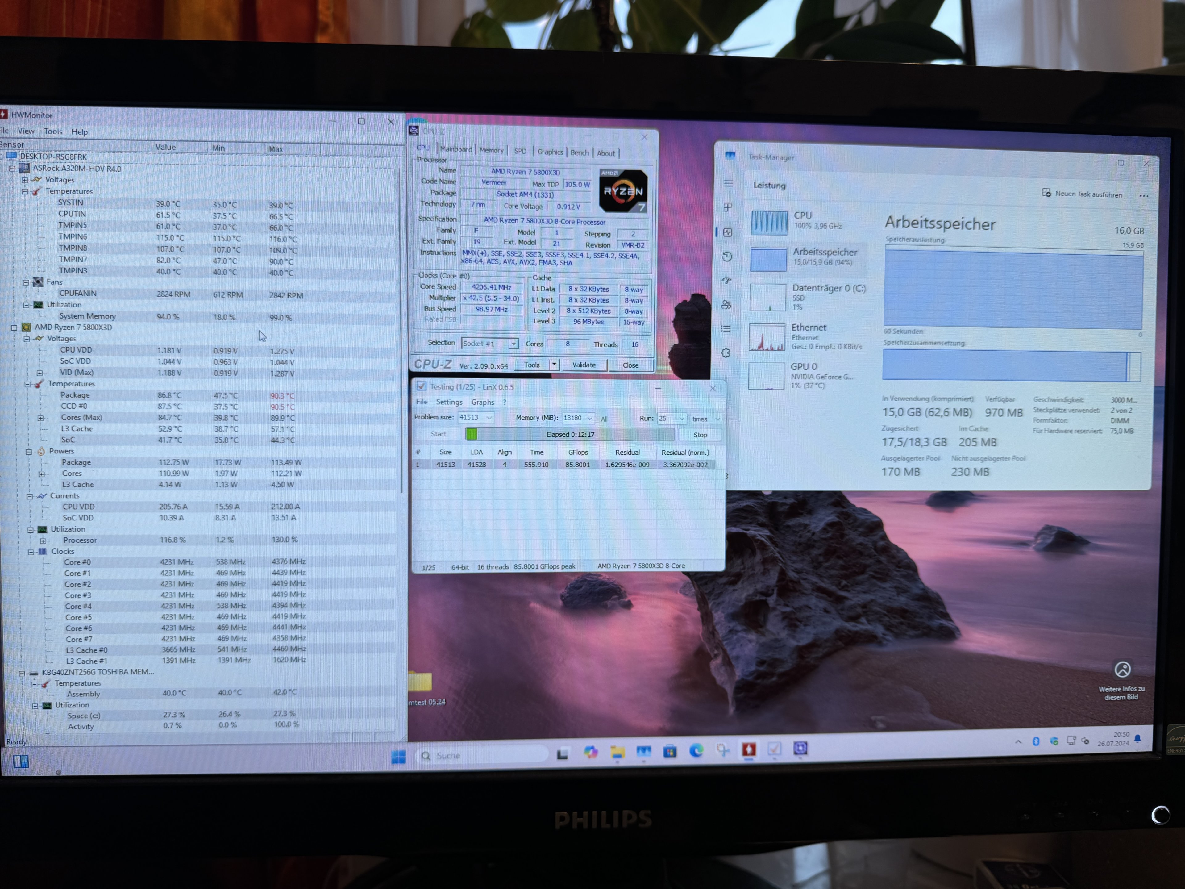
Task: Open the Memory (MiB) dropdown in LinX
Action: pyautogui.click(x=589, y=418)
